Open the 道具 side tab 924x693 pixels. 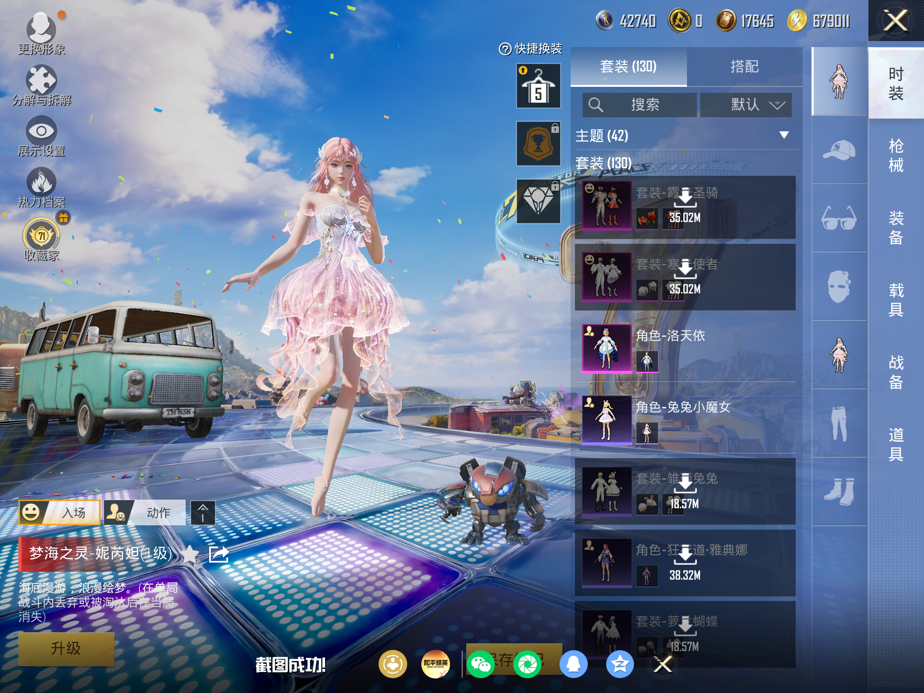(x=896, y=444)
